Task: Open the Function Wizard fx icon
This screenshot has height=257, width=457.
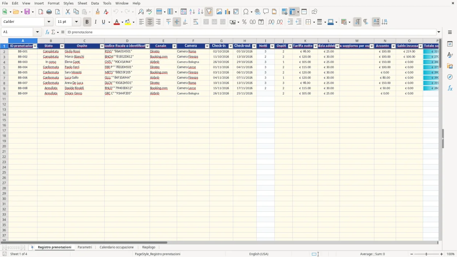Action: [x=47, y=32]
